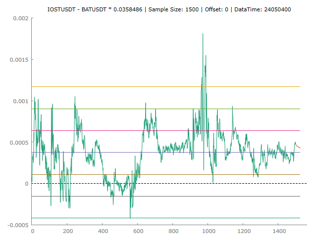
Task: Click the bottom teal horizontal level line
Action: [166, 218]
